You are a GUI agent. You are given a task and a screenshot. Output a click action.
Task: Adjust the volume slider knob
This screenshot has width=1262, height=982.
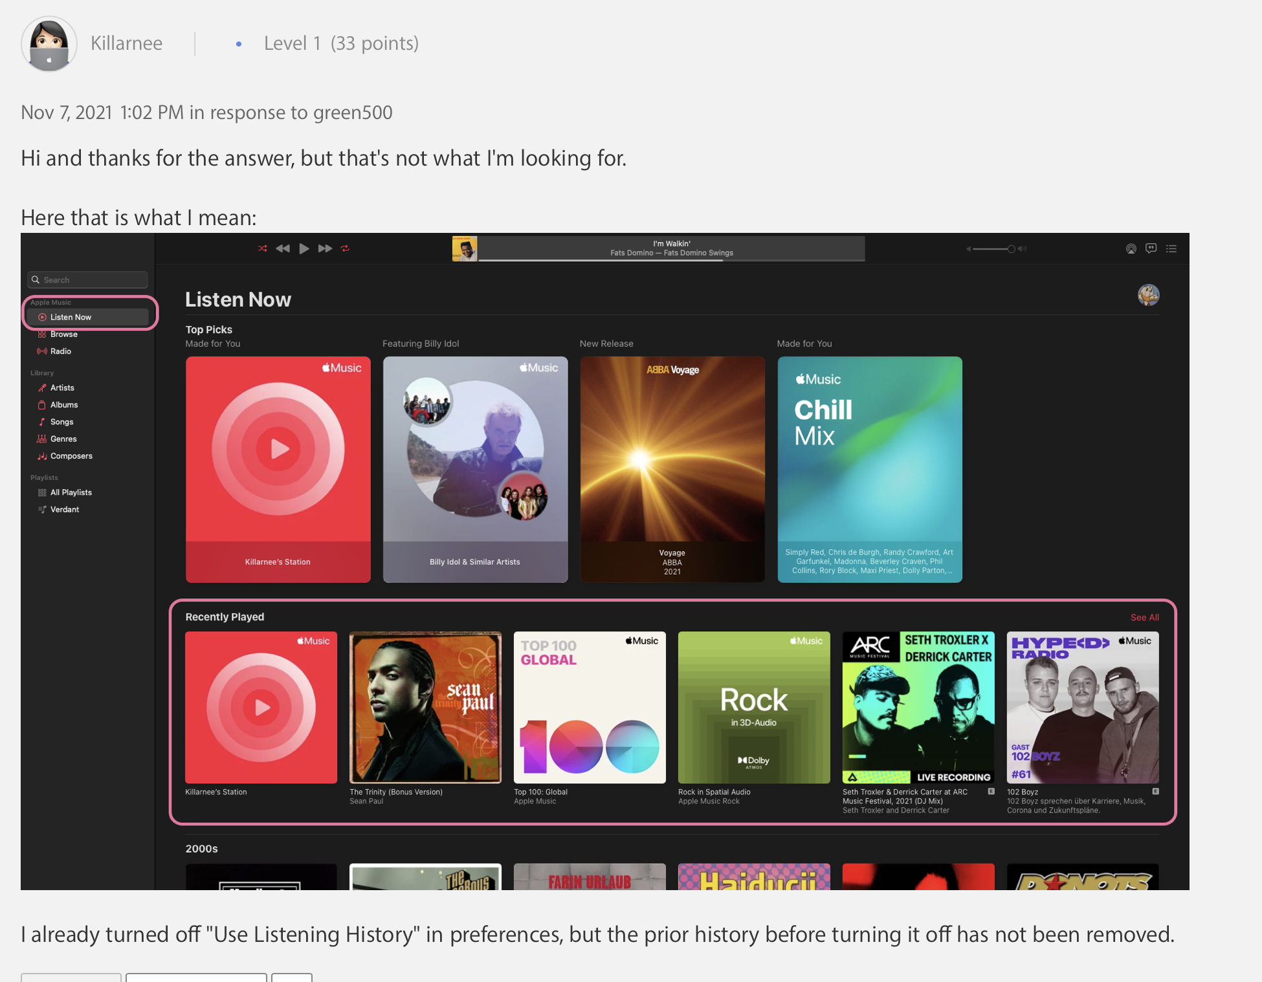[x=1011, y=249]
